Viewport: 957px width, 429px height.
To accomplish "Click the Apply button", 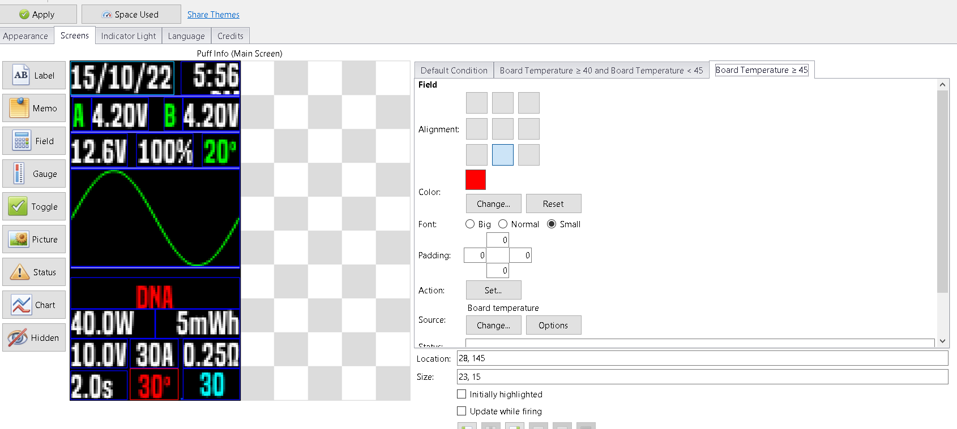I will pos(38,15).
